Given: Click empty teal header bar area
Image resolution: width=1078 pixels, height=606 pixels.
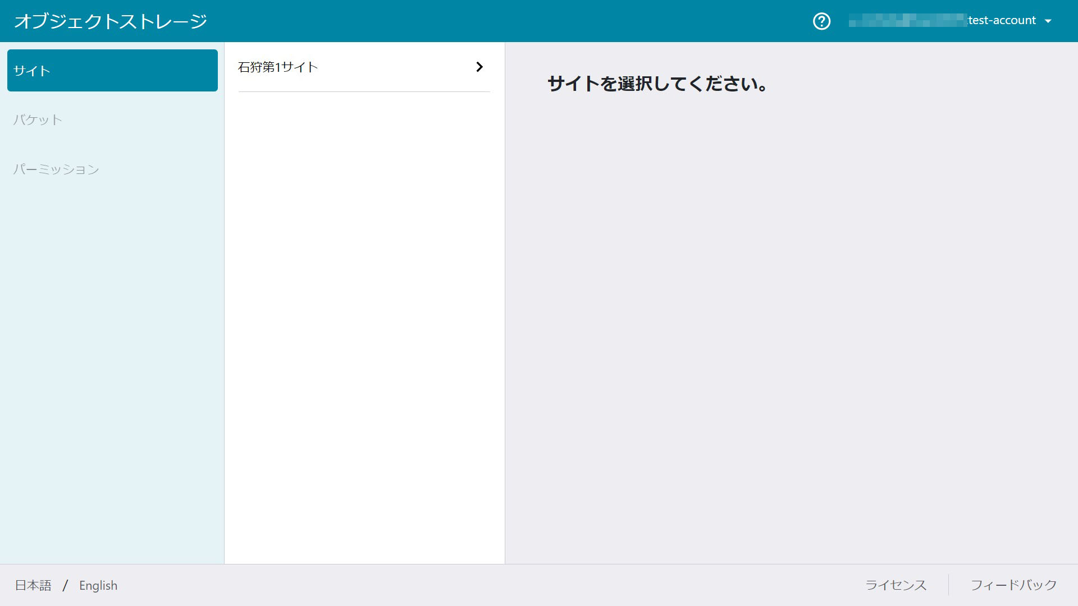Looking at the screenshot, I should click(505, 21).
